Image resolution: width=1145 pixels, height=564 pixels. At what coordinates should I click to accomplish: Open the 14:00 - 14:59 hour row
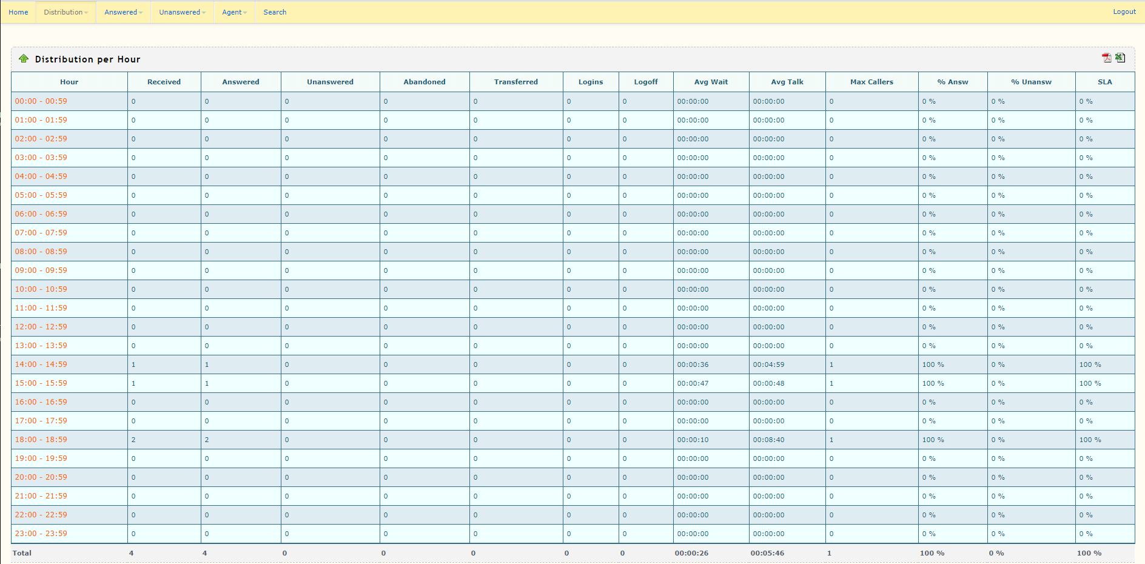pyautogui.click(x=41, y=364)
